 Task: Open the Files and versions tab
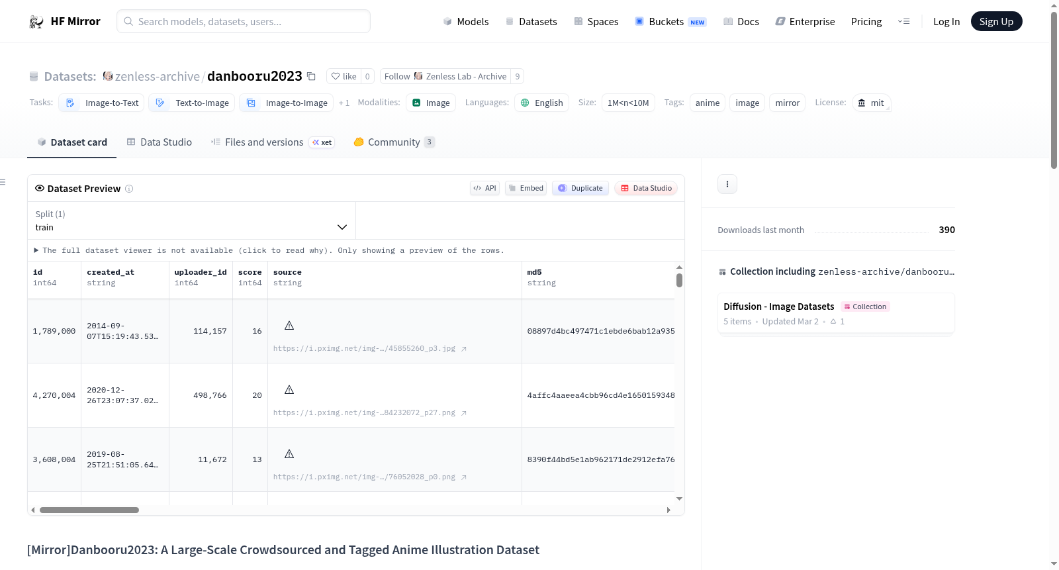tap(273, 142)
